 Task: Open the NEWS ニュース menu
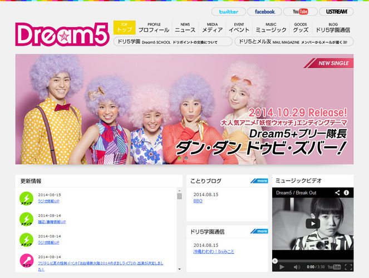pyautogui.click(x=185, y=27)
